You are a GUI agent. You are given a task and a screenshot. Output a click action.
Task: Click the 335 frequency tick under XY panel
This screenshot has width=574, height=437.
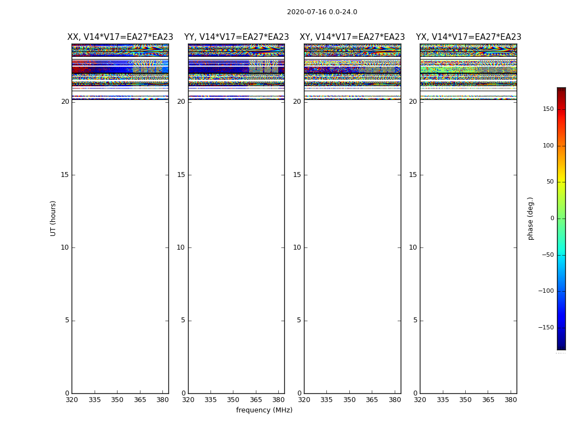(326, 400)
